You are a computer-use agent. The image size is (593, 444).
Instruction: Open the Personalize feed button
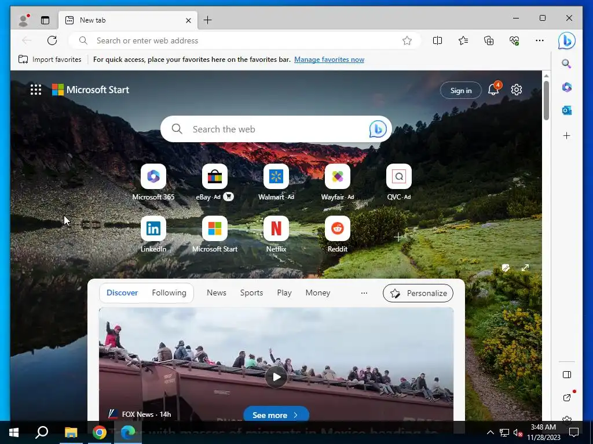[x=418, y=293]
